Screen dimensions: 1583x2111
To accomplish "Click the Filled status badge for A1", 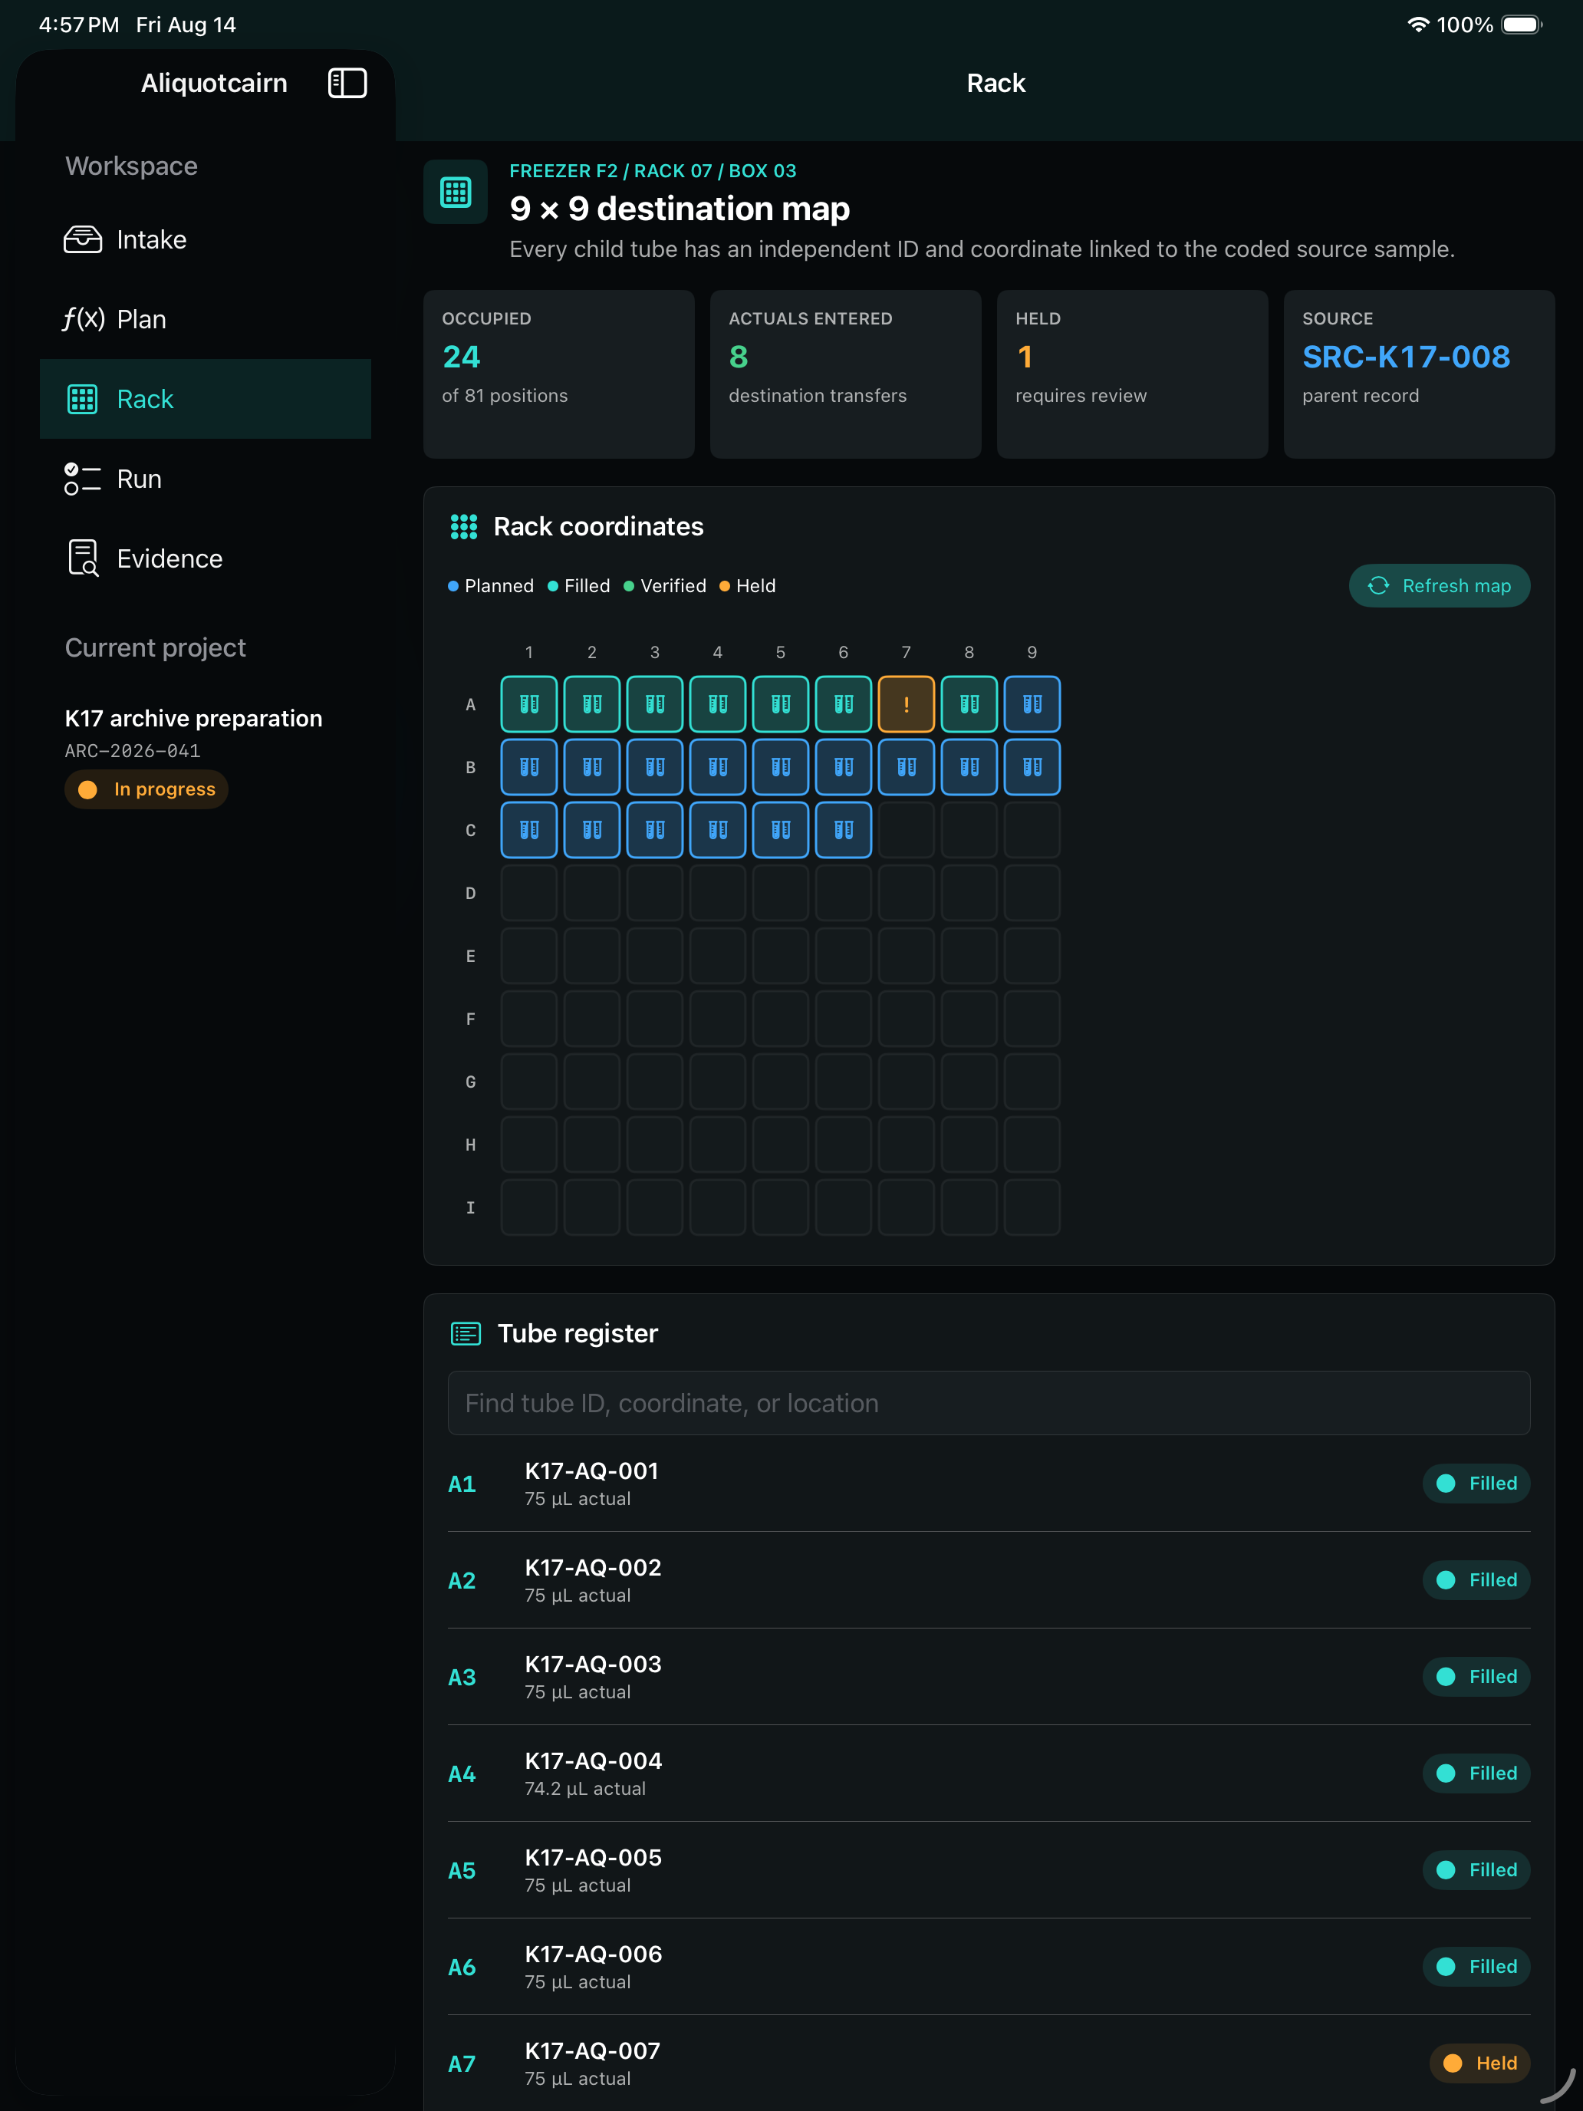I will [x=1476, y=1484].
